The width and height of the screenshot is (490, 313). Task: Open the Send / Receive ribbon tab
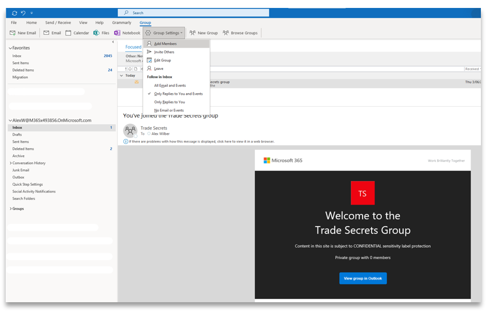[58, 23]
